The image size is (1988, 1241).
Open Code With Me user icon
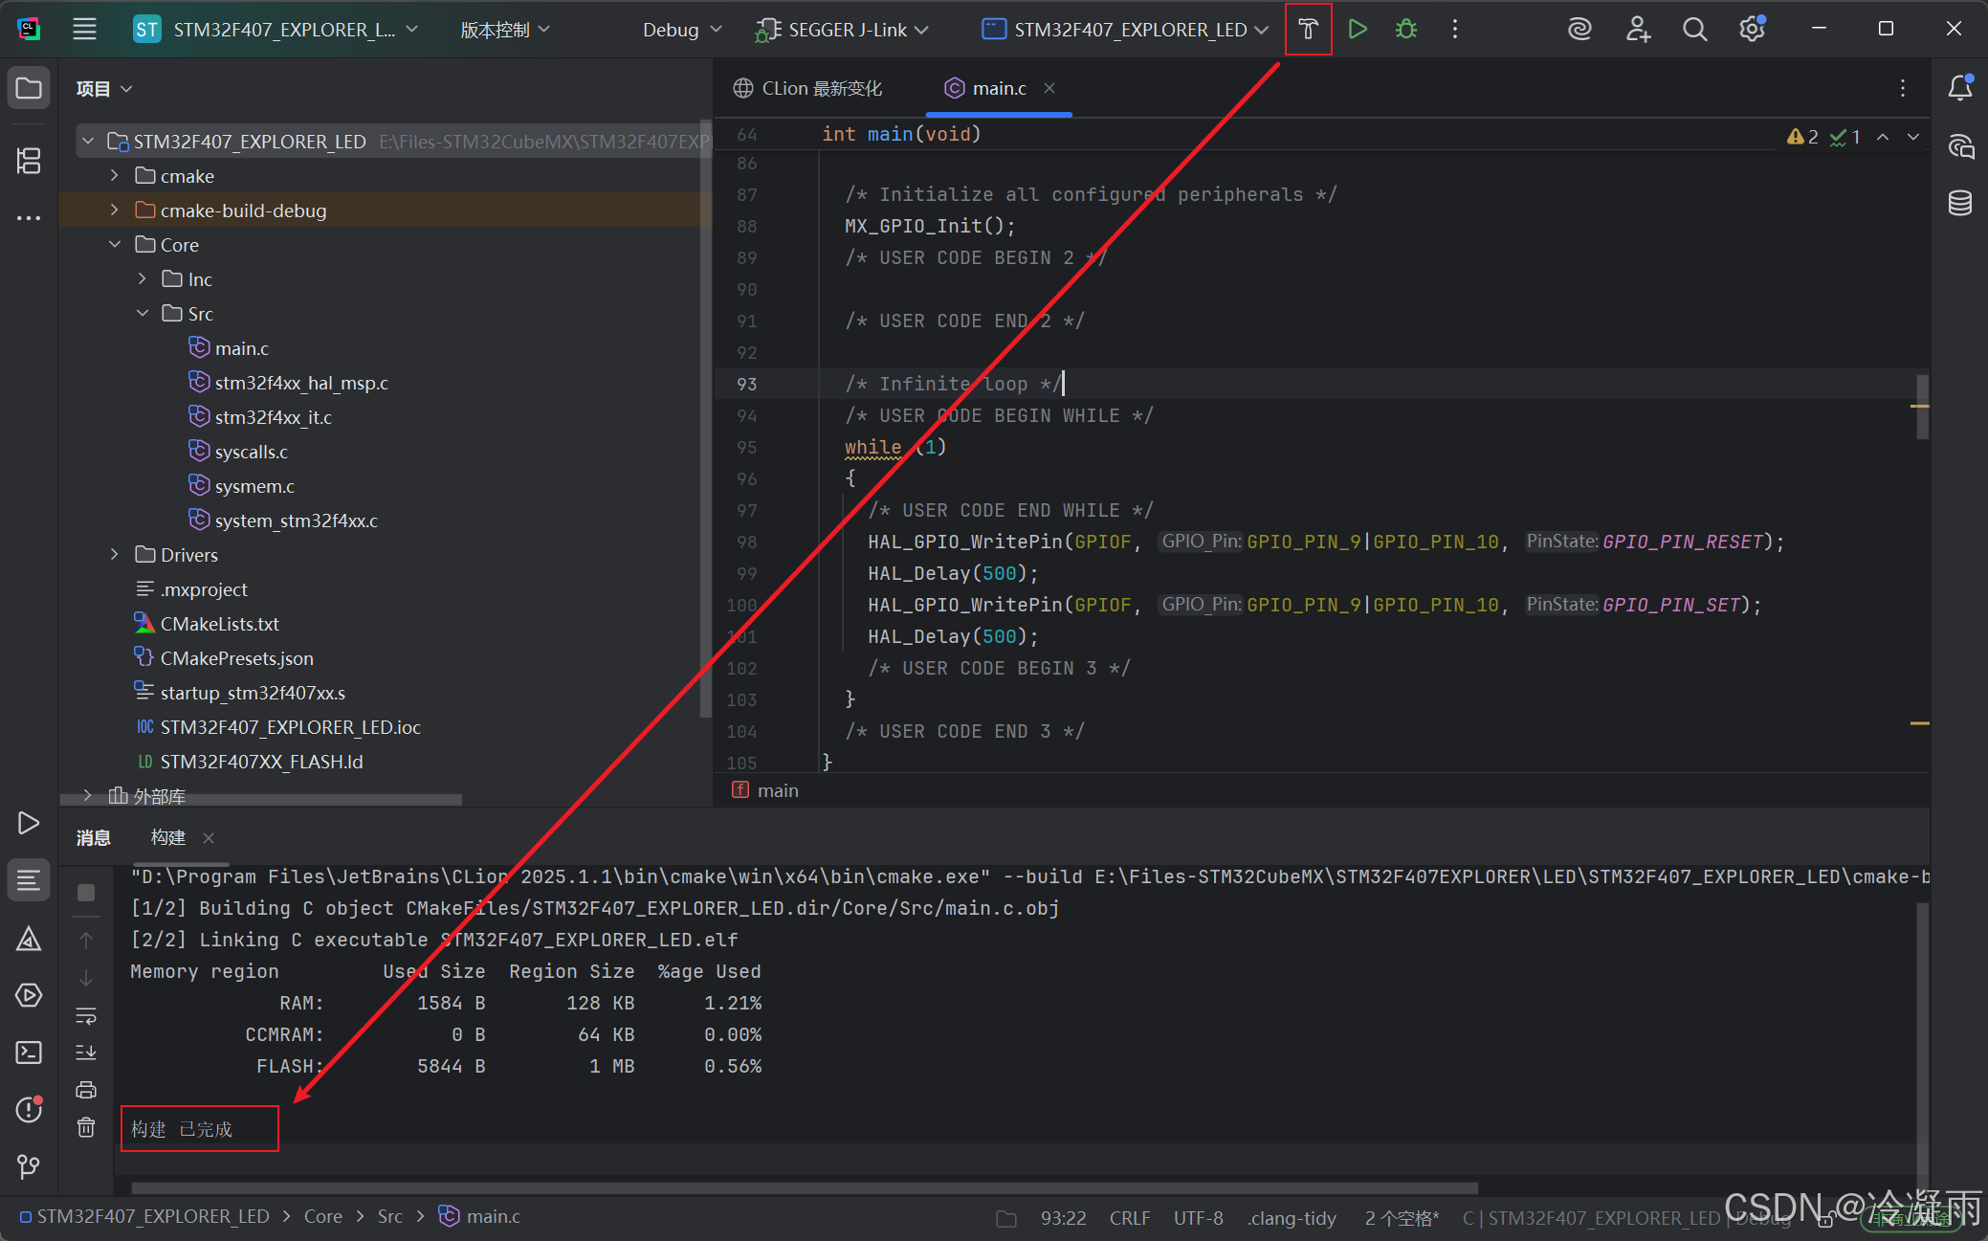(x=1638, y=29)
